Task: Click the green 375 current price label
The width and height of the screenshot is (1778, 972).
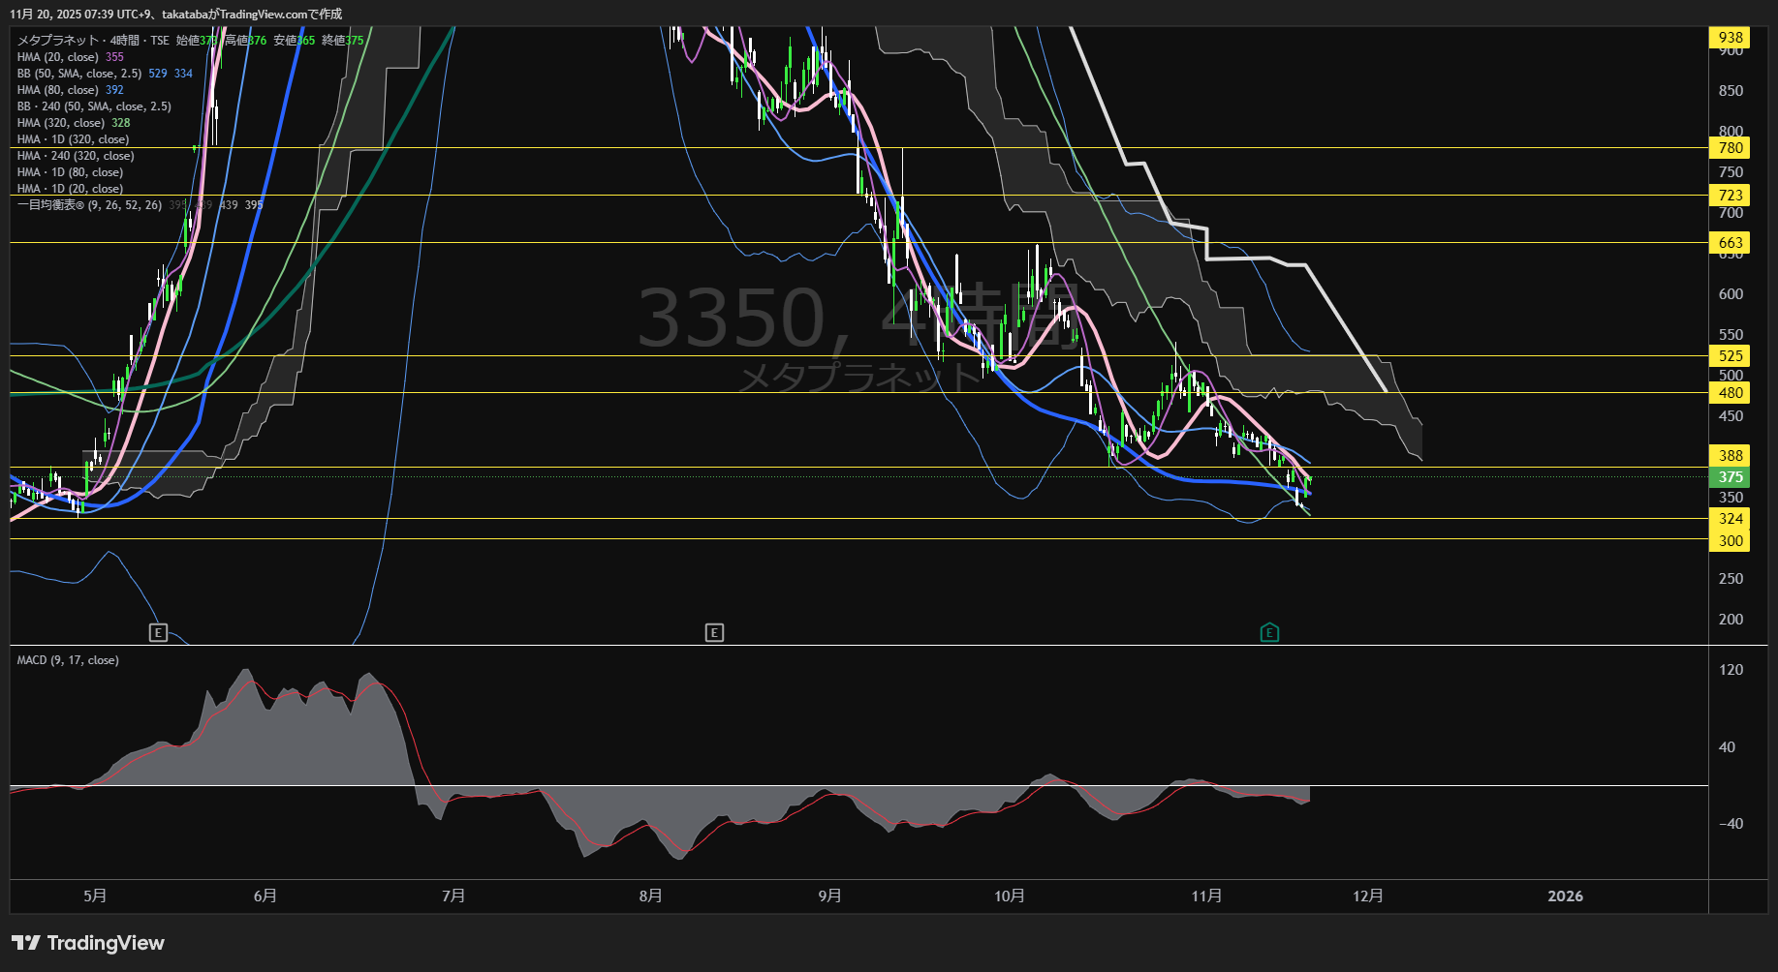Action: [1730, 477]
